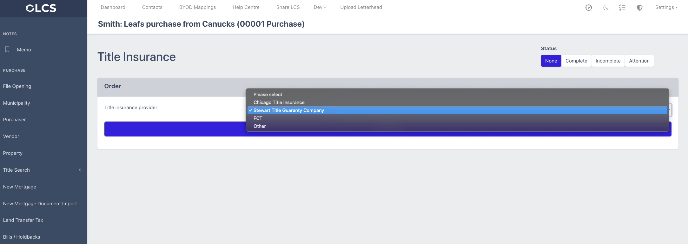Click the LCS logo in sidebar header
The image size is (688, 244).
[41, 8]
